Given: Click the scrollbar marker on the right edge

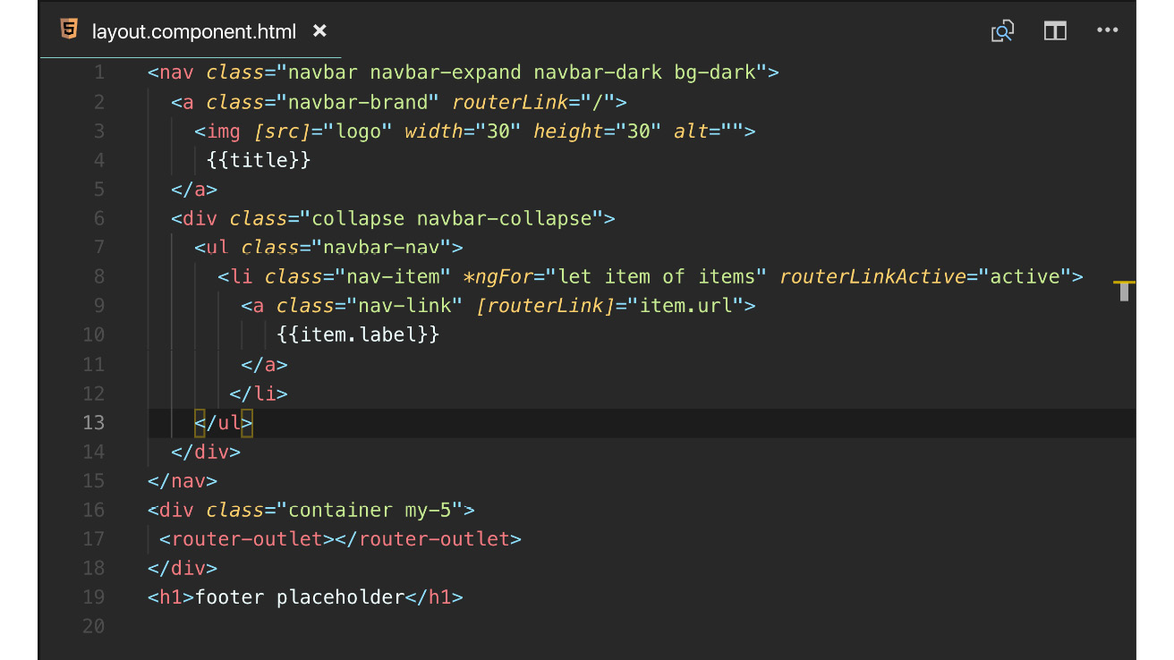Looking at the screenshot, I should click(1125, 290).
